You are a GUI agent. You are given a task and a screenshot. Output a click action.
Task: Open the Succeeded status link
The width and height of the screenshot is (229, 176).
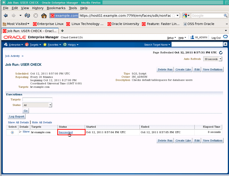click(x=66, y=132)
